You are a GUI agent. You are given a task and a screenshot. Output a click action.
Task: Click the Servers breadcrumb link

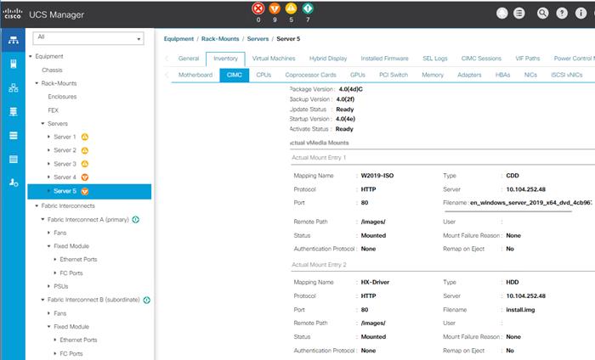click(258, 39)
